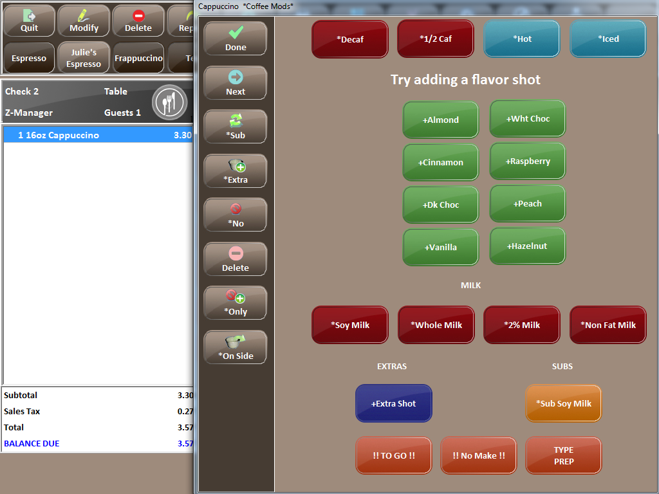Open the Frappuccino category tab
The image size is (659, 494).
point(138,58)
